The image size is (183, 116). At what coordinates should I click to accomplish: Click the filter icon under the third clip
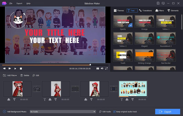86,100
